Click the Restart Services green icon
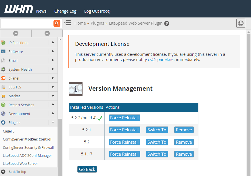 coord(3,105)
